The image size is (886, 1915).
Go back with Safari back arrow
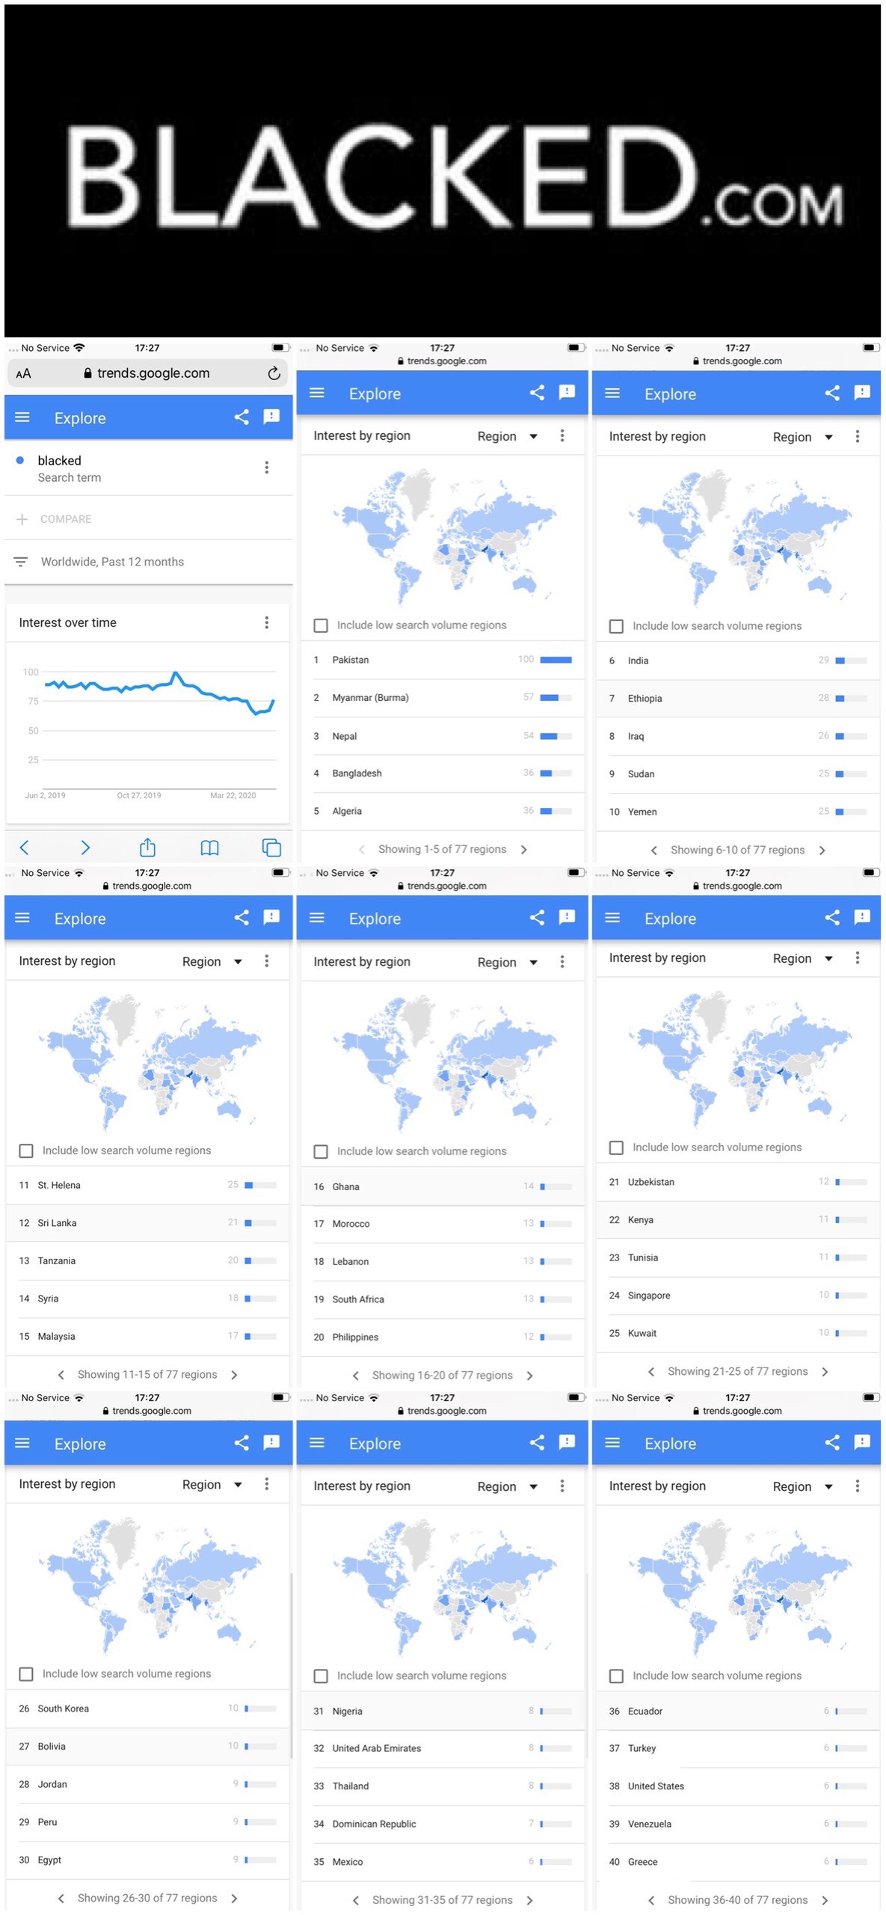pyautogui.click(x=24, y=848)
